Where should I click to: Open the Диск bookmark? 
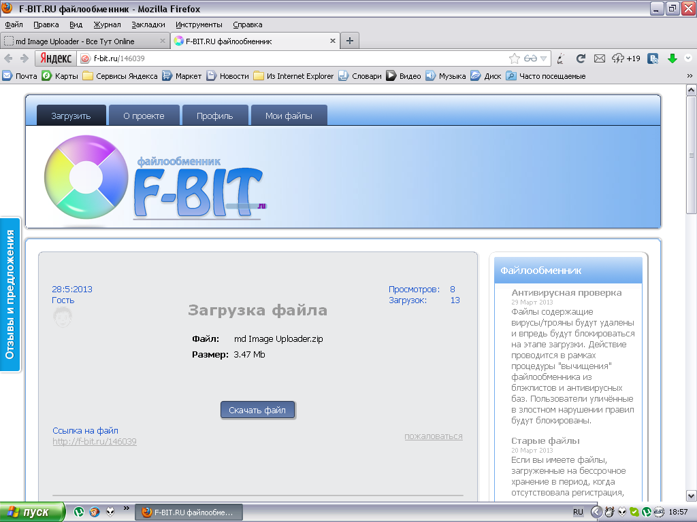coord(486,76)
